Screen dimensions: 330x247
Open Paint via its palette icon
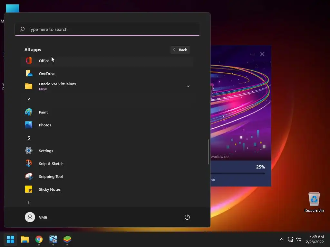(x=29, y=112)
